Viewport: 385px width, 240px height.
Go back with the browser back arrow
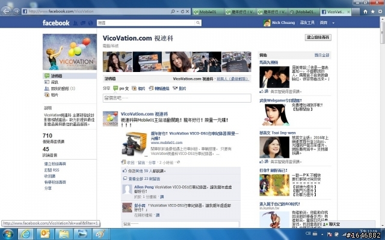(x=6, y=11)
